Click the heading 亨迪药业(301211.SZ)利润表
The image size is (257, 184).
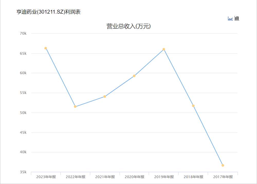49,12
